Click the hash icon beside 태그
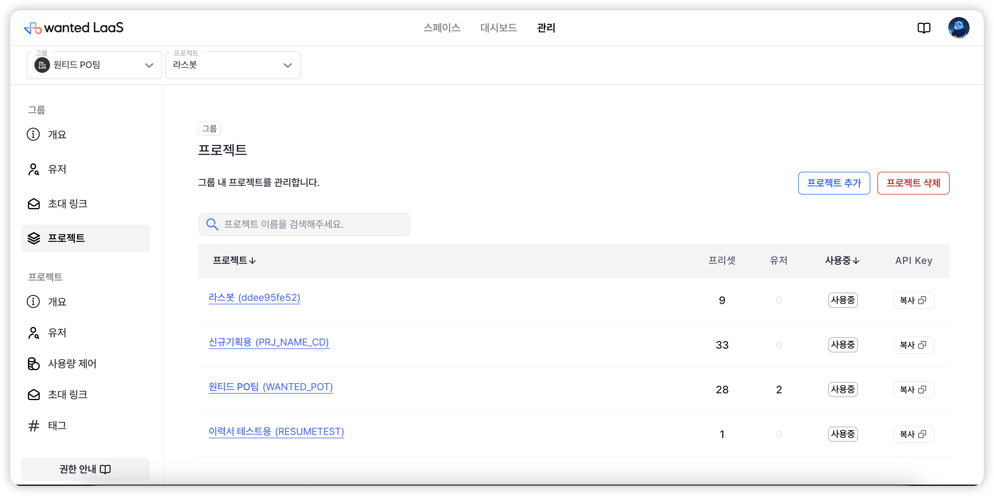The height and width of the screenshot is (496, 994). tap(34, 425)
